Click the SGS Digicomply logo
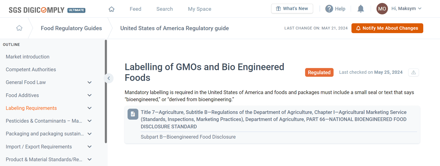The height and width of the screenshot is (166, 440). 36,10
